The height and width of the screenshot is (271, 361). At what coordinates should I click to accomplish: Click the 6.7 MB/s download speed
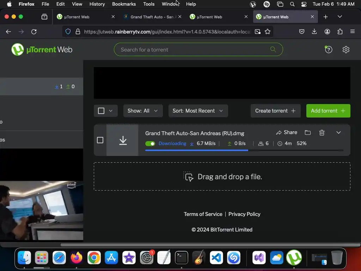206,143
